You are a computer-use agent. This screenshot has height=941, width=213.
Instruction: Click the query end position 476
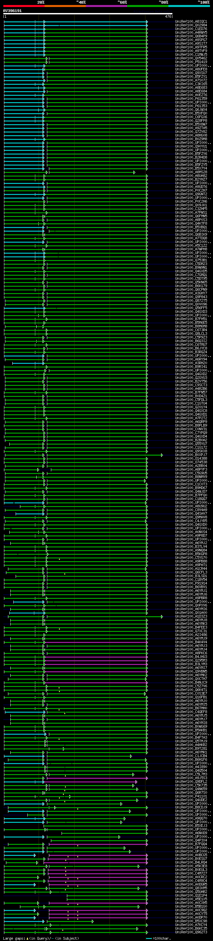click(168, 16)
